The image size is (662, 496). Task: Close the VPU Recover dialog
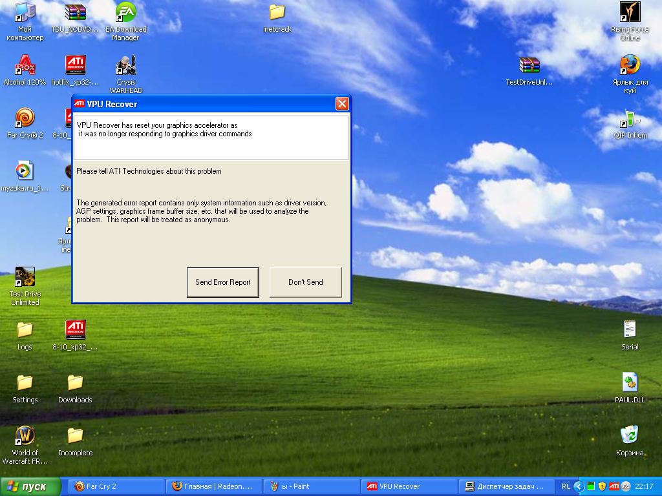pos(342,103)
